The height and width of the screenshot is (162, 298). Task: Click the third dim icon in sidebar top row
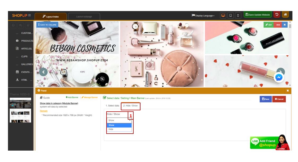coord(28,25)
